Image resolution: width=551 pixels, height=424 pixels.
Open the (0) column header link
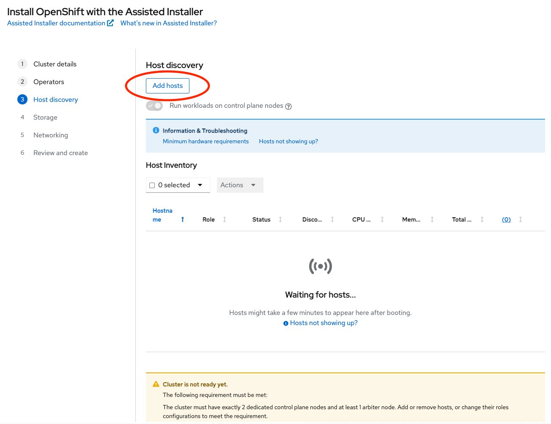click(x=506, y=219)
